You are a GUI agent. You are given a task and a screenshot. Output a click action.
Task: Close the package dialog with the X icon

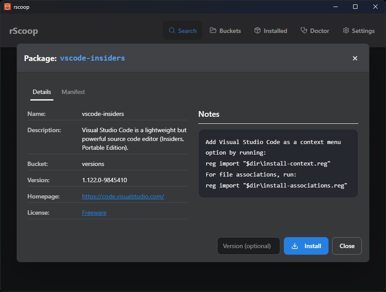coord(355,58)
